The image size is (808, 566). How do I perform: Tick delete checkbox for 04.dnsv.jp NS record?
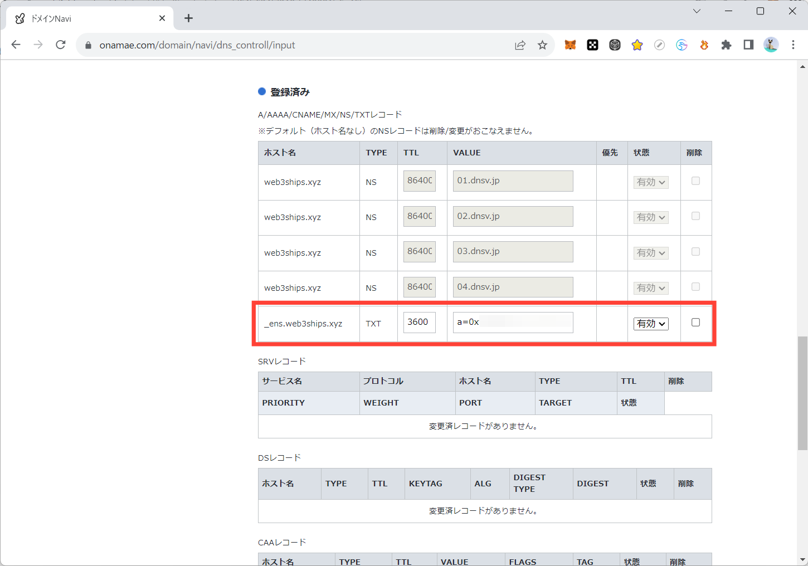pos(695,287)
